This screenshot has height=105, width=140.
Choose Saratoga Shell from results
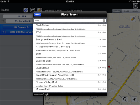[x=70, y=63]
